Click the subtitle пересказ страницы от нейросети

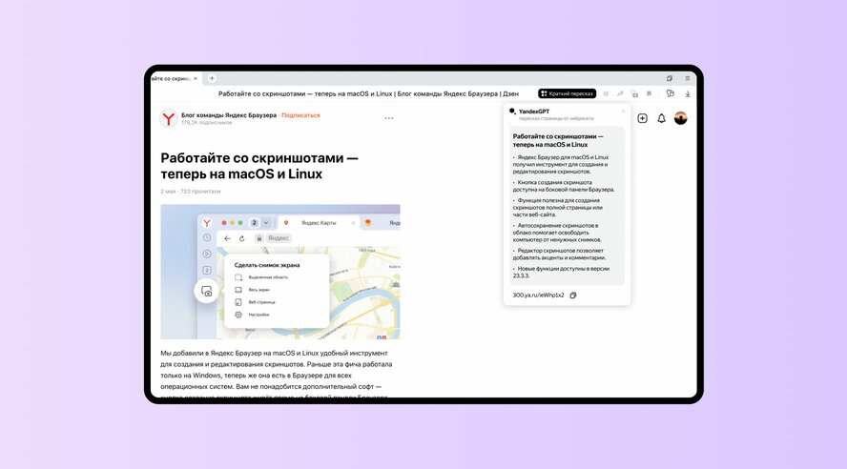pyautogui.click(x=556, y=118)
